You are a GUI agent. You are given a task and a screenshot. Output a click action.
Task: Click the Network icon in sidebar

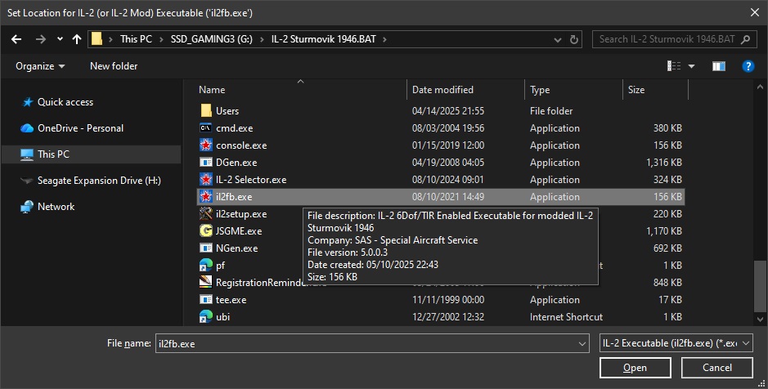[x=27, y=207]
